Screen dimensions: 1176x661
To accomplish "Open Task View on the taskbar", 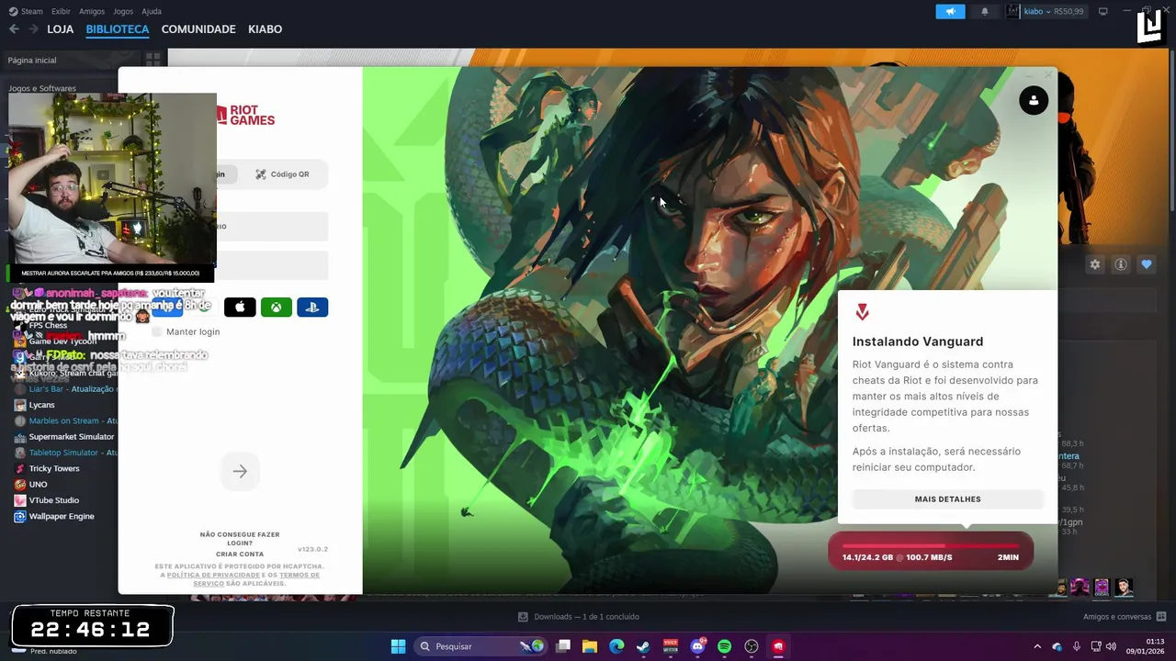I will click(563, 646).
